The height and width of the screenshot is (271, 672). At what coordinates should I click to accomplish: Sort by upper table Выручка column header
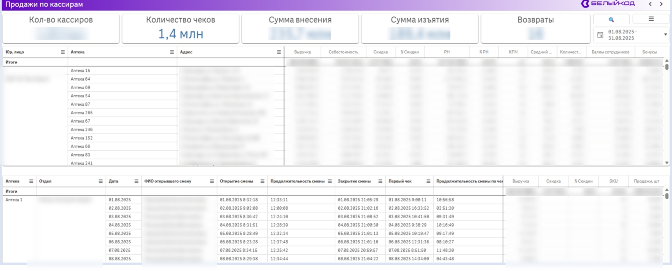click(303, 52)
